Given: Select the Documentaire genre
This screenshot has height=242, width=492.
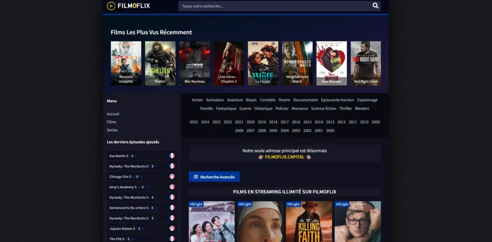Looking at the screenshot, I should [306, 100].
